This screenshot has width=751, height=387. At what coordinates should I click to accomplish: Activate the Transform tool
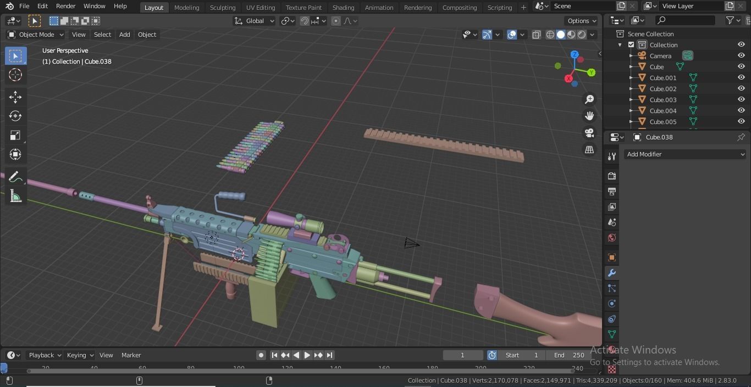click(15, 154)
